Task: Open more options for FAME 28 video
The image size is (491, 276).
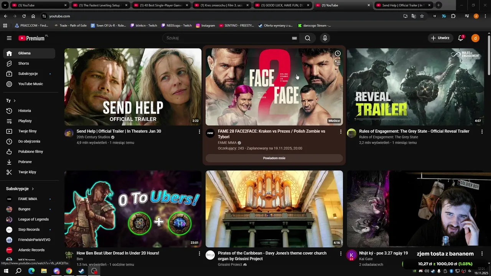Action: [341, 131]
